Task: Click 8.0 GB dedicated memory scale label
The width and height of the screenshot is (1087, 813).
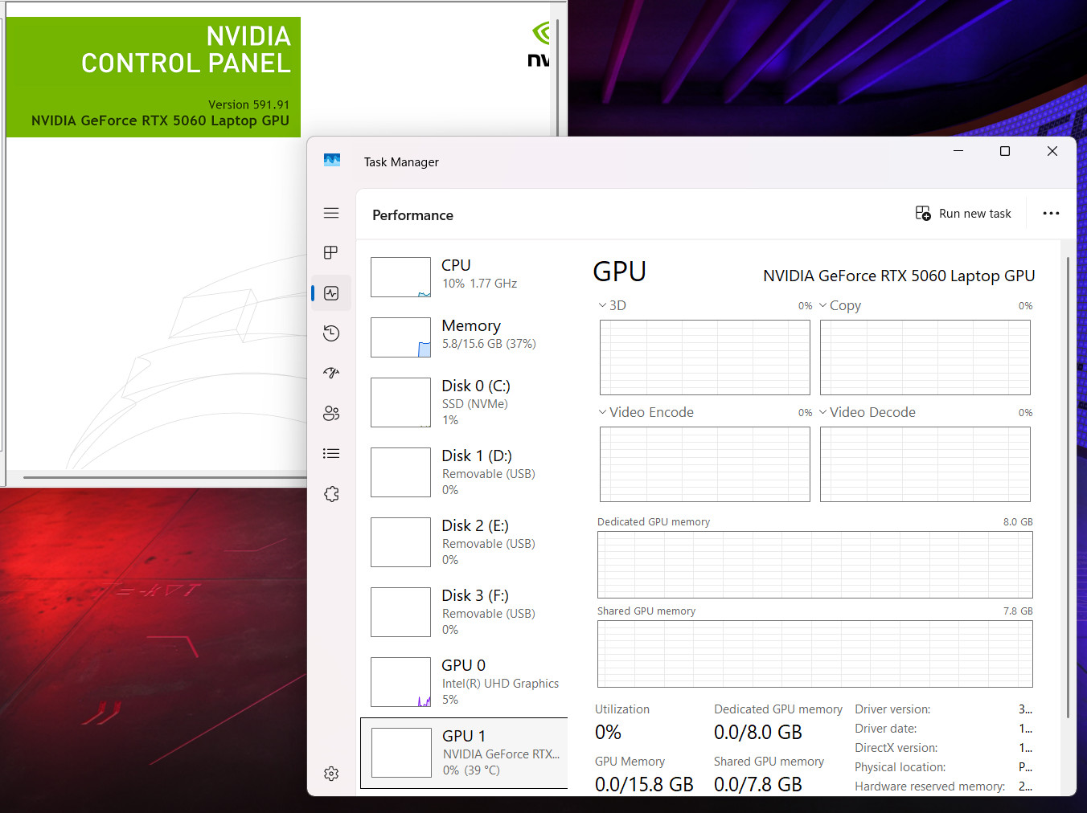Action: pos(1018,522)
